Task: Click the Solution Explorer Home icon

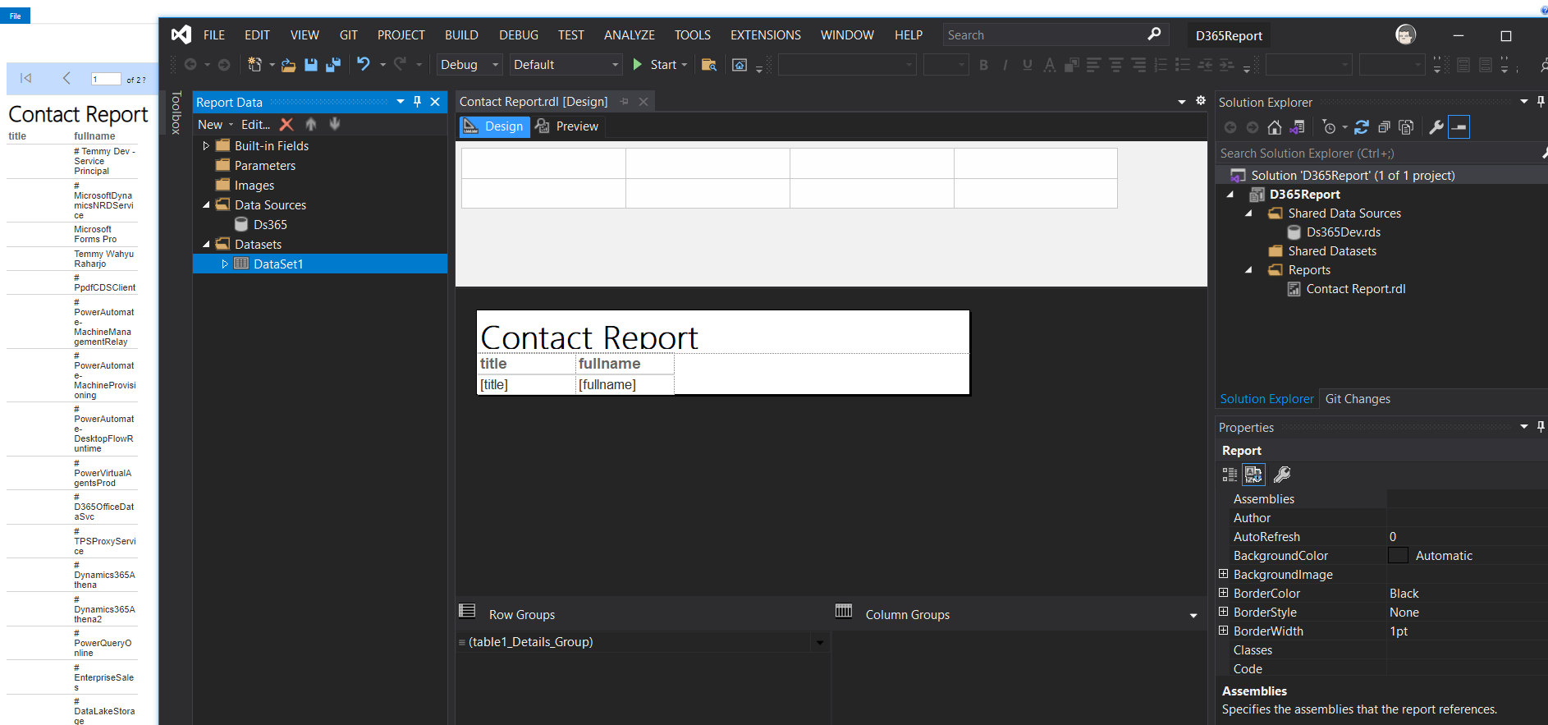Action: click(x=1275, y=127)
